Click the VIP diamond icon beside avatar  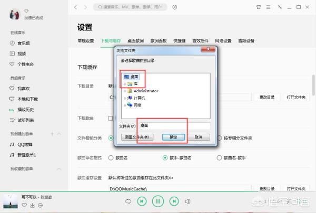pyautogui.click(x=26, y=10)
